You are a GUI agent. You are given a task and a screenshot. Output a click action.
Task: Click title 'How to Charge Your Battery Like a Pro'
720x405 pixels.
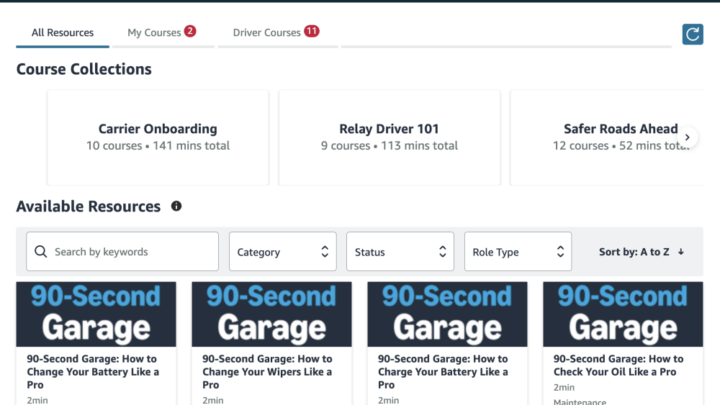[443, 371]
